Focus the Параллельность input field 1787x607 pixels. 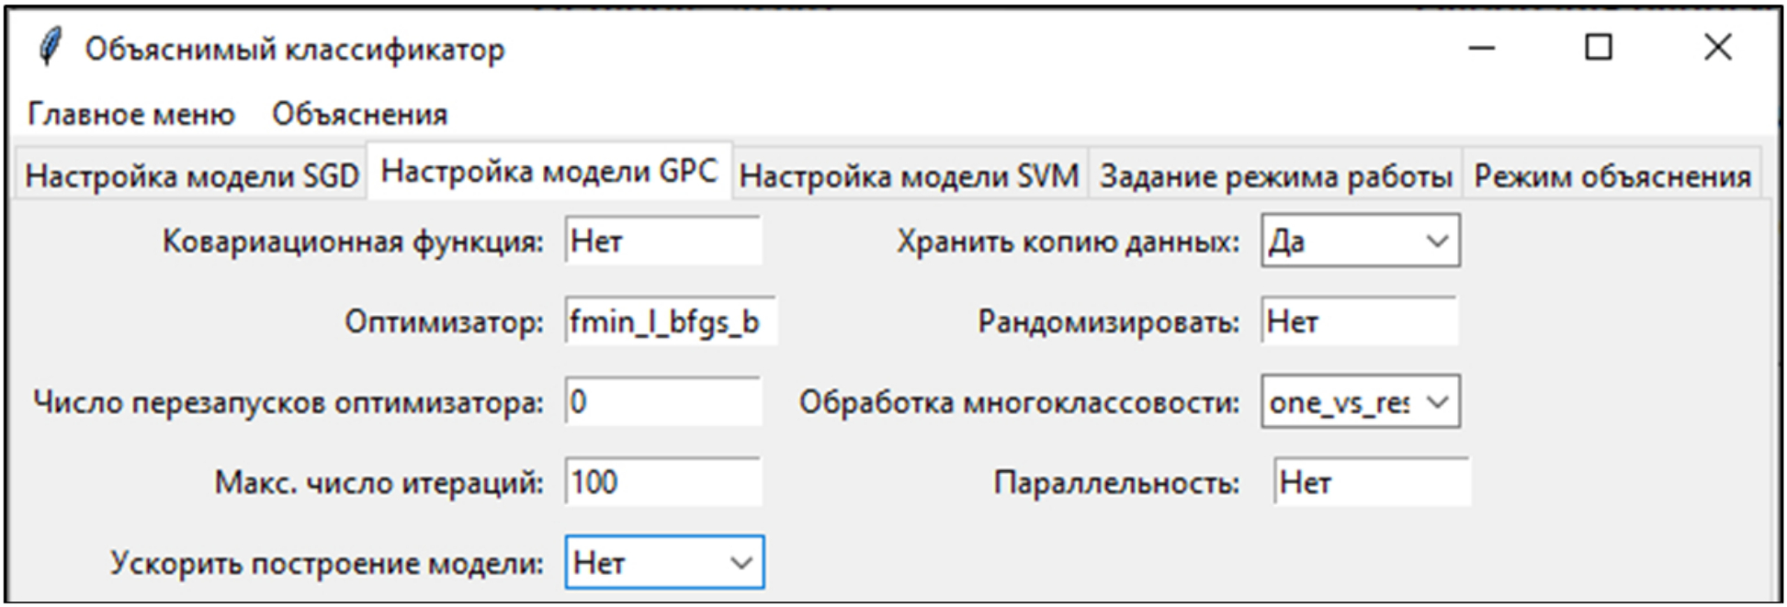1372,482
